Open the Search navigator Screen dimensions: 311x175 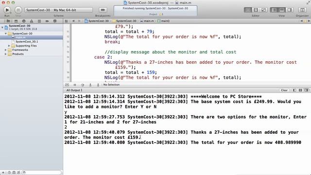24,21
